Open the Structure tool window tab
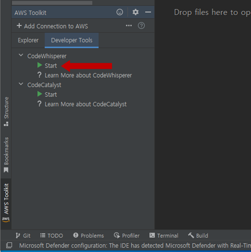The height and width of the screenshot is (252, 251). tap(6, 111)
